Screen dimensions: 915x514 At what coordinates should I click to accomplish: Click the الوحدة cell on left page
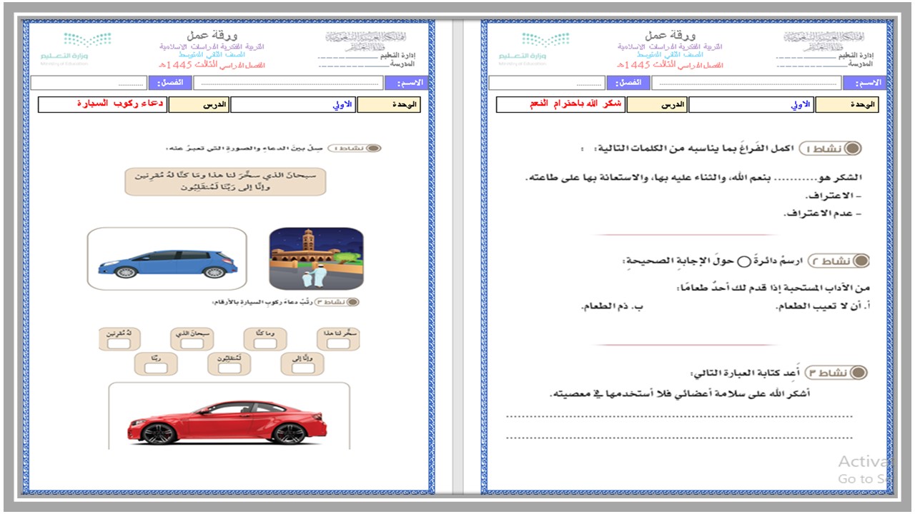[388, 105]
